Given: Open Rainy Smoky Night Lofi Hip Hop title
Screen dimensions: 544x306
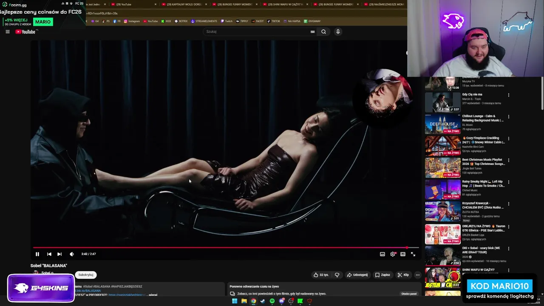Looking at the screenshot, I should [x=483, y=184].
